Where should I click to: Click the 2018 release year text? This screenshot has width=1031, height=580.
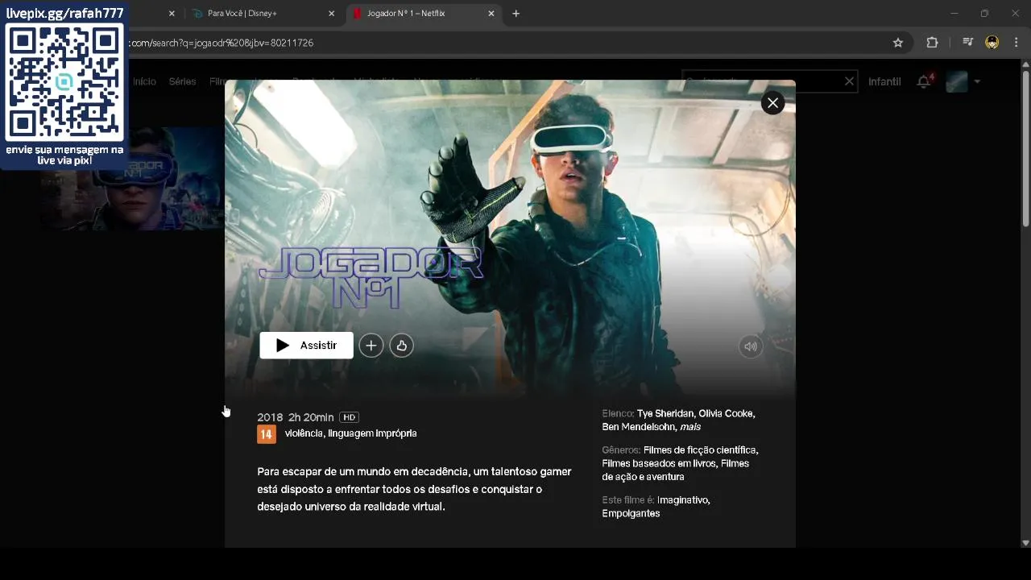pos(270,417)
